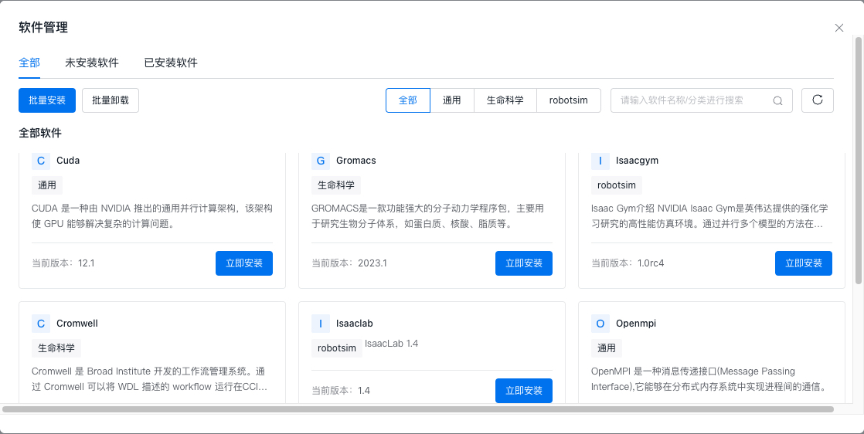The height and width of the screenshot is (434, 864).
Task: Filter by 生命科学 category
Action: tap(505, 100)
